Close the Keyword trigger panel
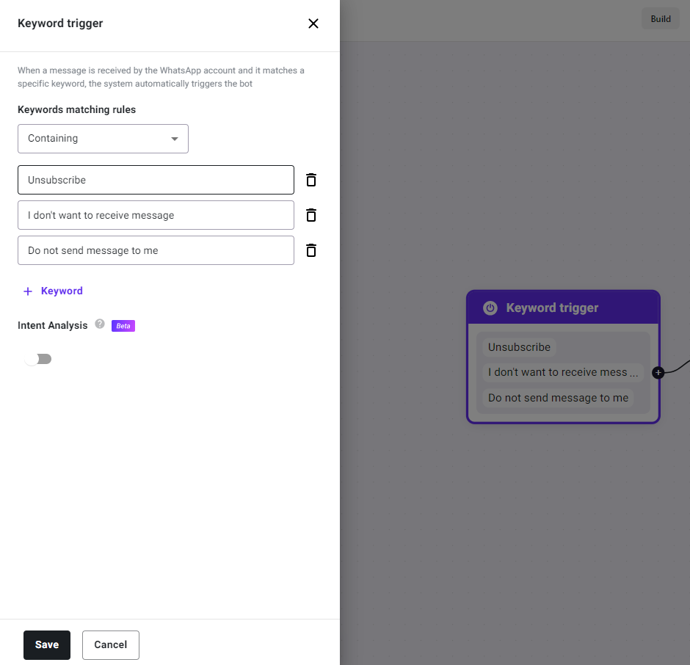The height and width of the screenshot is (665, 690). coord(313,23)
